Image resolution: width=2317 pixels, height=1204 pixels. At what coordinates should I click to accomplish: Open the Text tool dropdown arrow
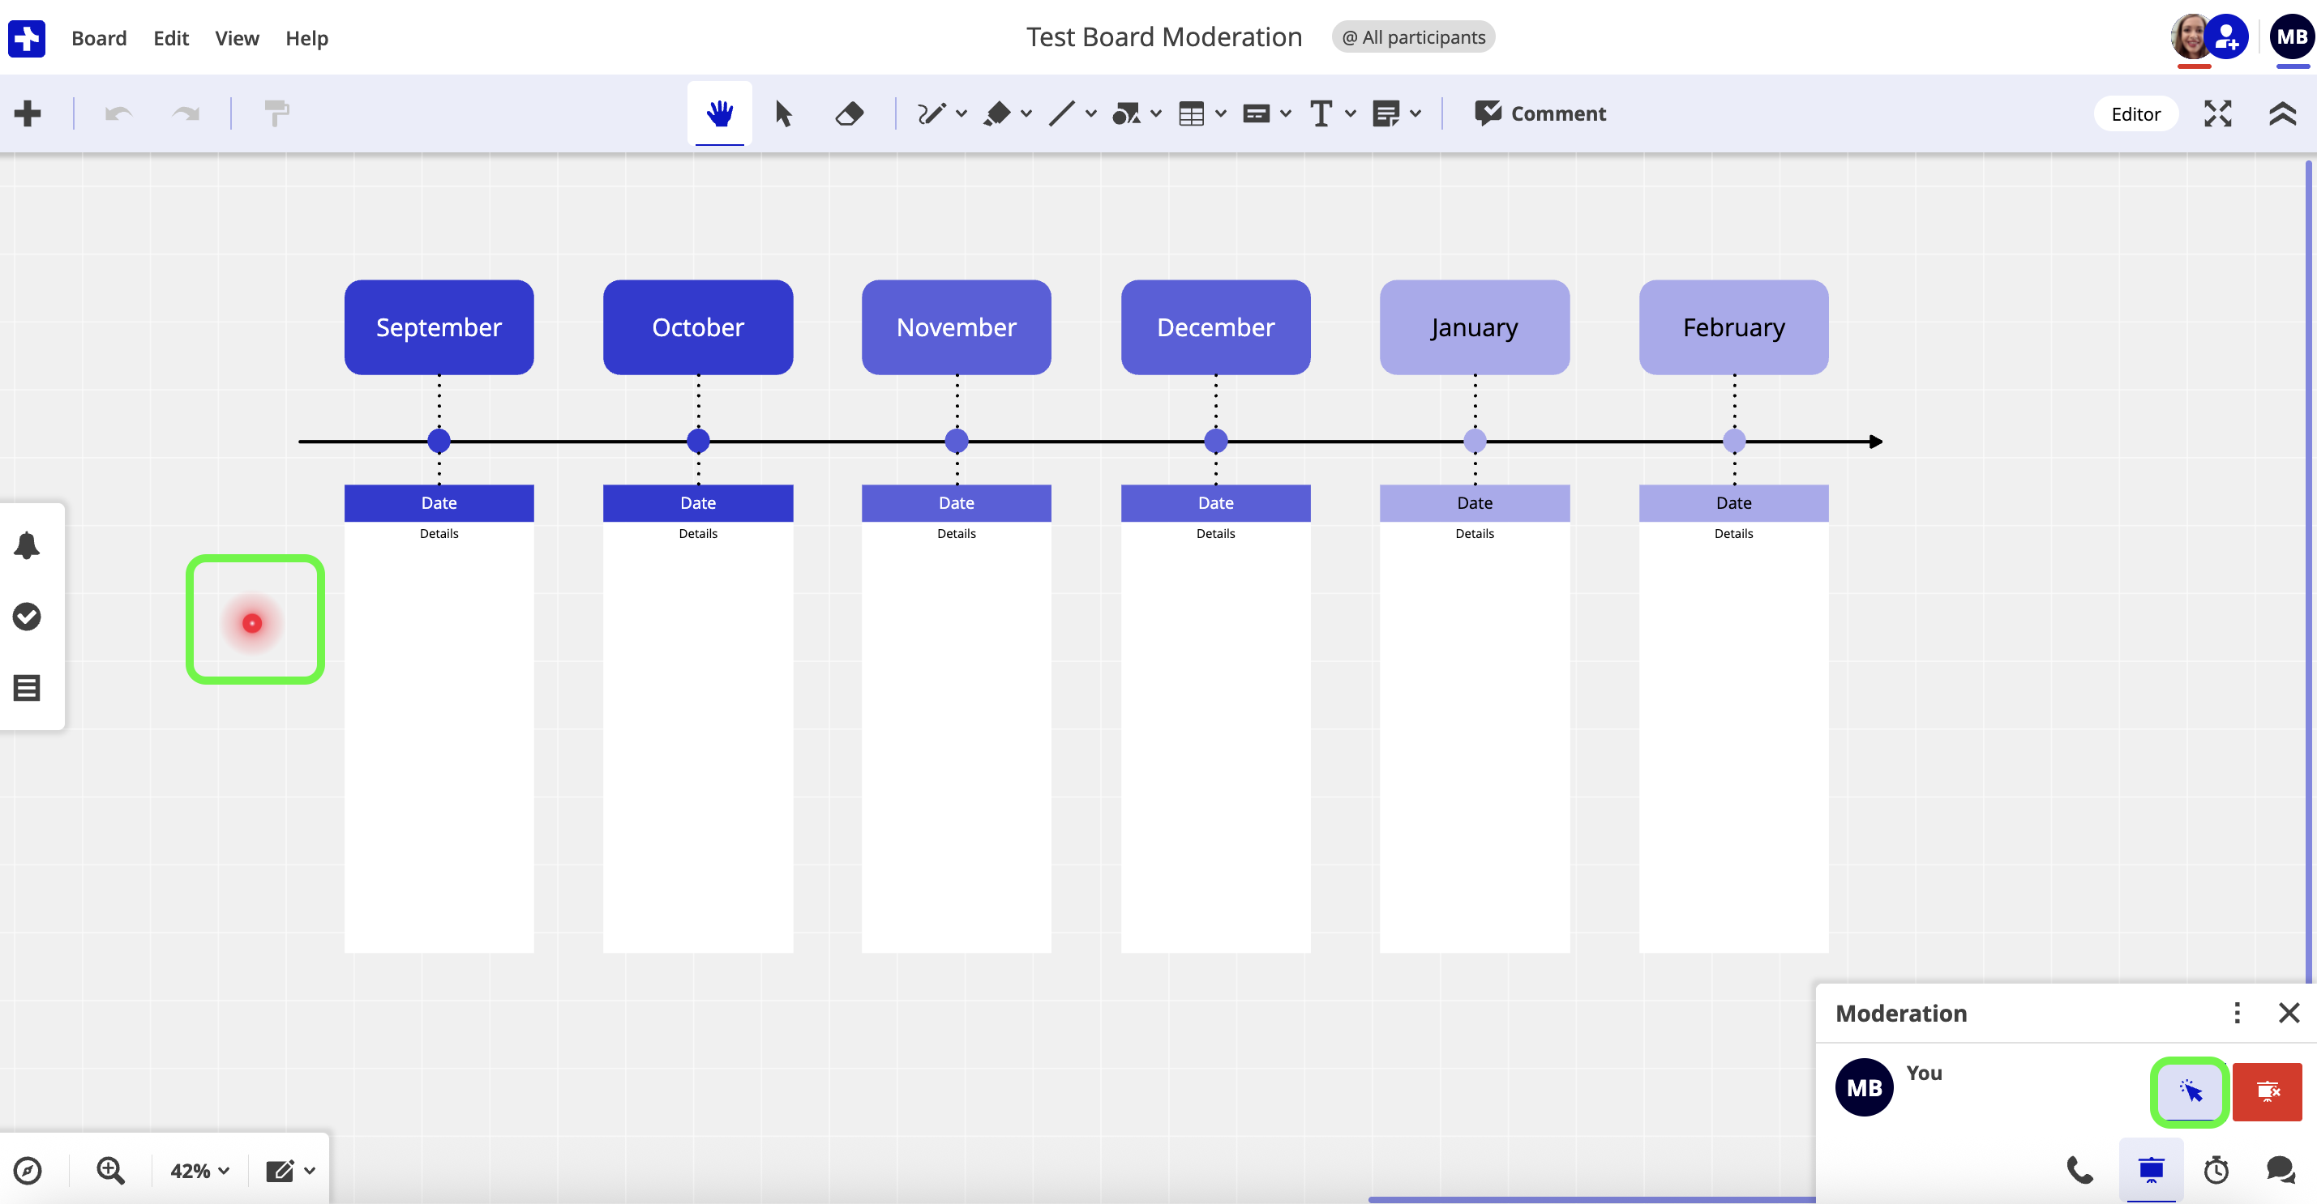pos(1350,113)
